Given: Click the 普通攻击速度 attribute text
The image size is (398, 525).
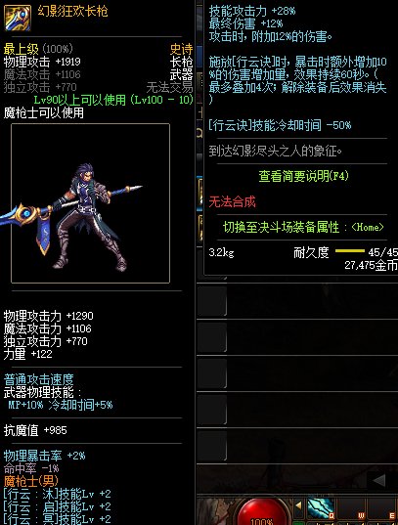Looking at the screenshot, I should [x=38, y=379].
